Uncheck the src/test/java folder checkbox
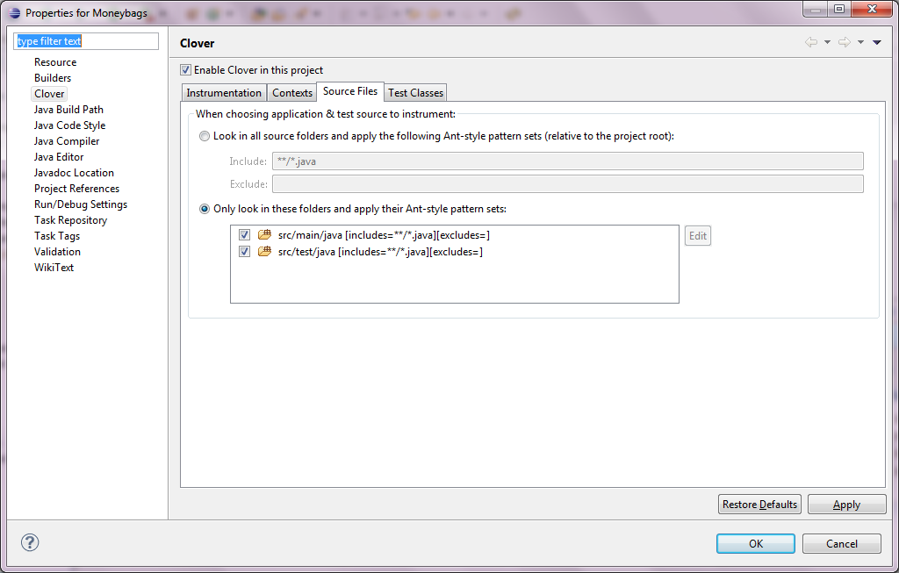The height and width of the screenshot is (573, 899). click(x=245, y=252)
